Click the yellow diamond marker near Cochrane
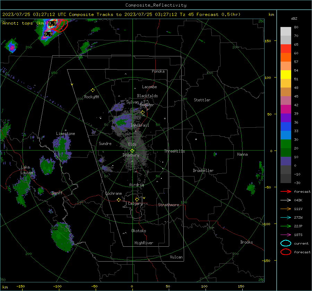Image resolution: width=312 pixels, height=291 pixels. click(119, 200)
